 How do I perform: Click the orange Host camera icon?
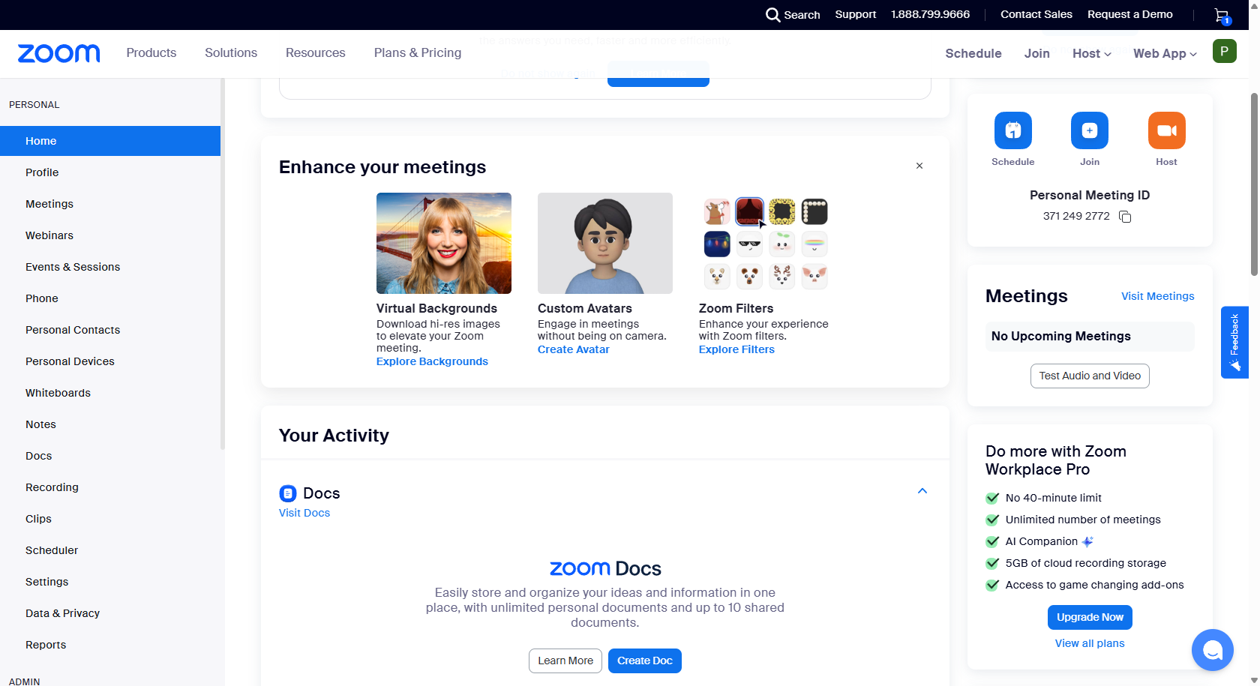[x=1166, y=130]
